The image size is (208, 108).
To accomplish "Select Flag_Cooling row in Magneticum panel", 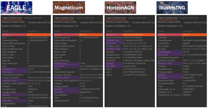I will pos(78,43).
